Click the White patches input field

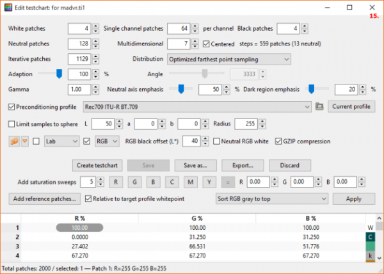(78, 29)
